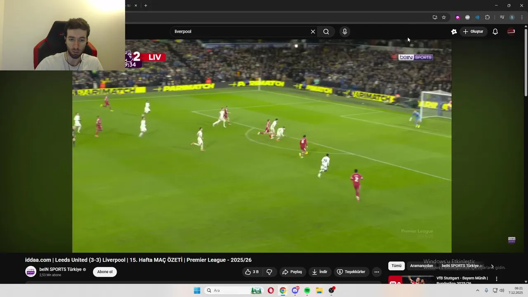This screenshot has width=528, height=297.
Task: Open the Chrome profile S avatar
Action: [x=512, y=17]
